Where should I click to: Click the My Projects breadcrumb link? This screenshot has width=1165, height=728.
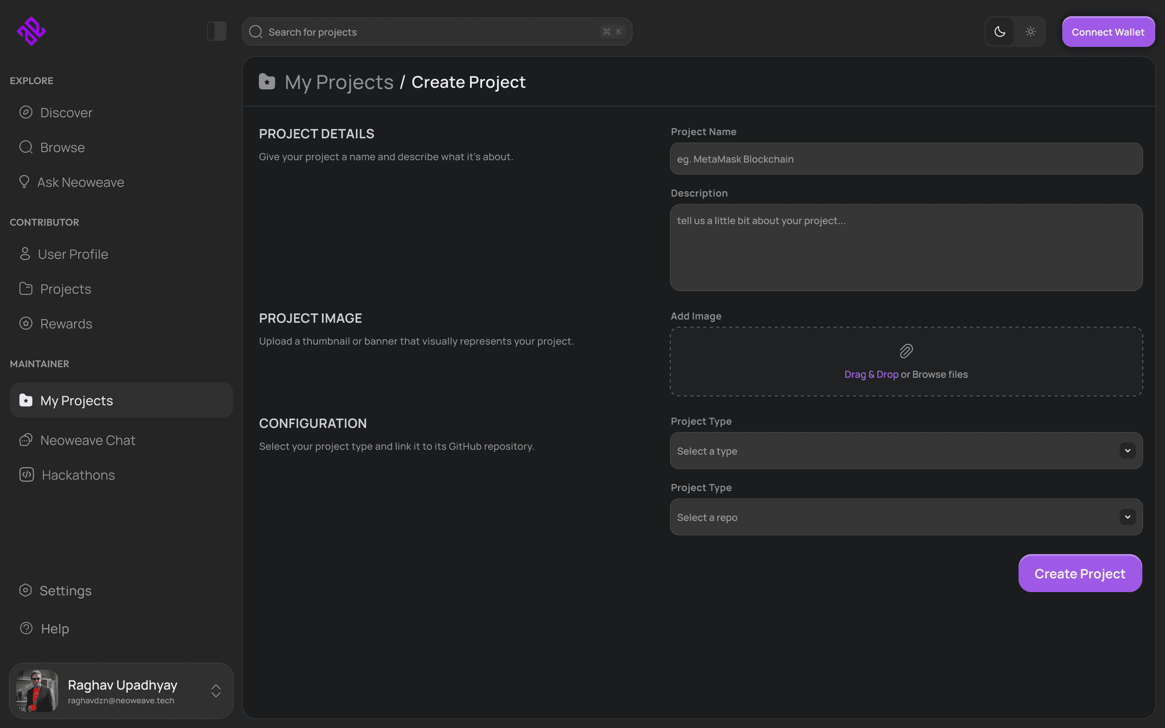pyautogui.click(x=339, y=83)
